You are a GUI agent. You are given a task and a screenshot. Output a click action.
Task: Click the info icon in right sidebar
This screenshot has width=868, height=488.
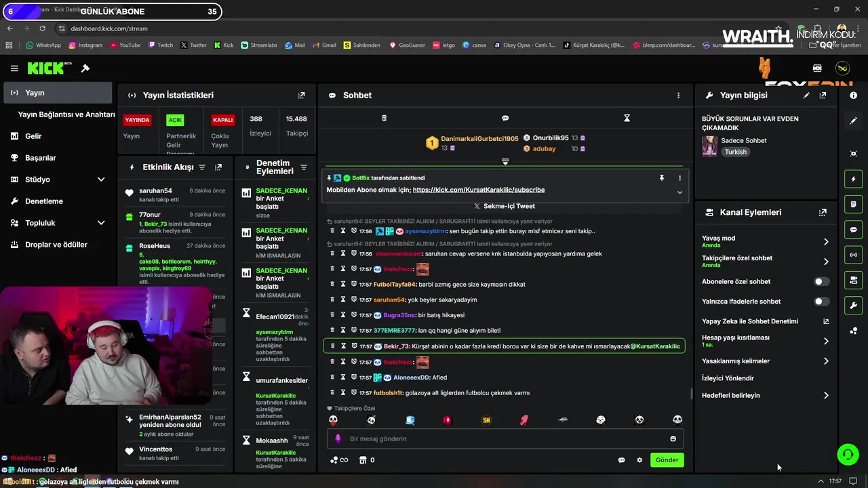[x=853, y=96]
